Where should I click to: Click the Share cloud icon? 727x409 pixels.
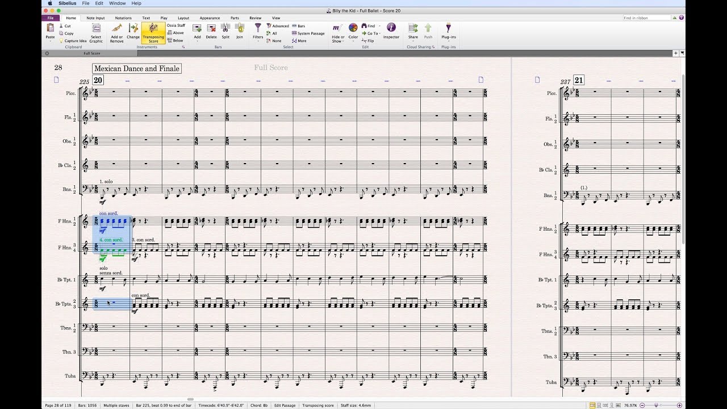[413, 28]
